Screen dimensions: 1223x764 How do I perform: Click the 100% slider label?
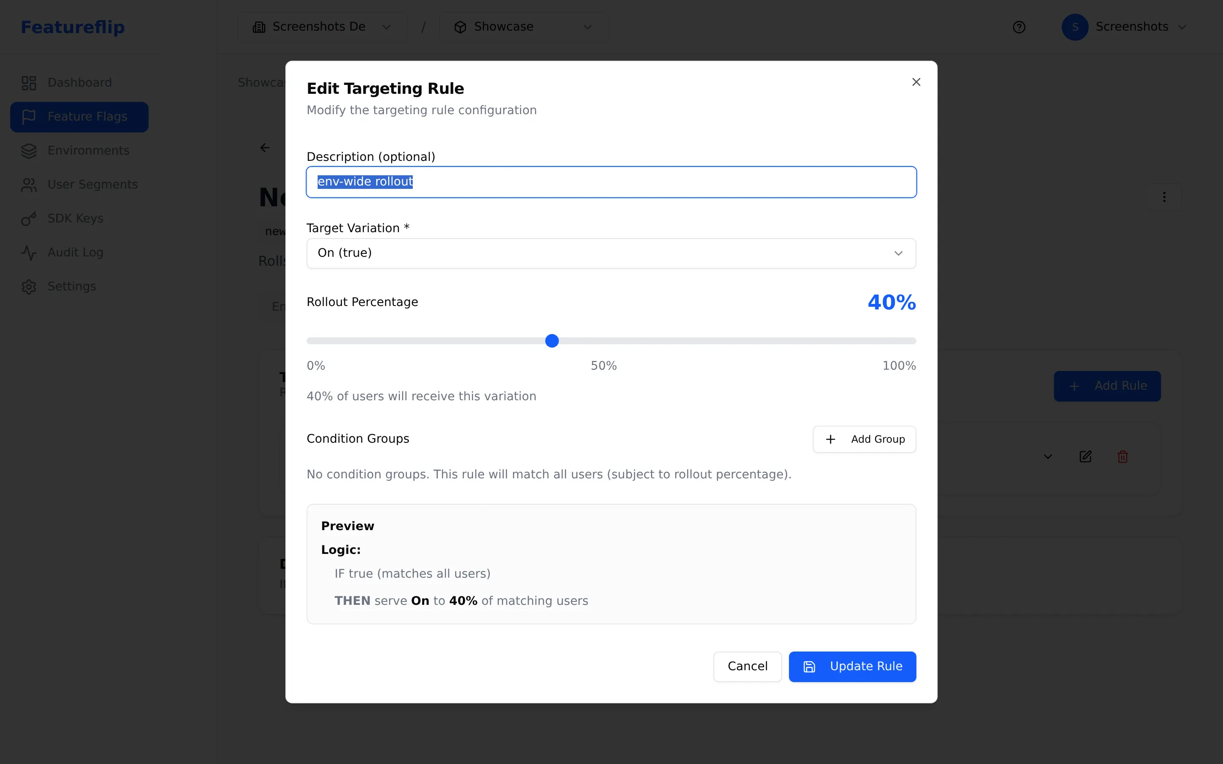[899, 366]
